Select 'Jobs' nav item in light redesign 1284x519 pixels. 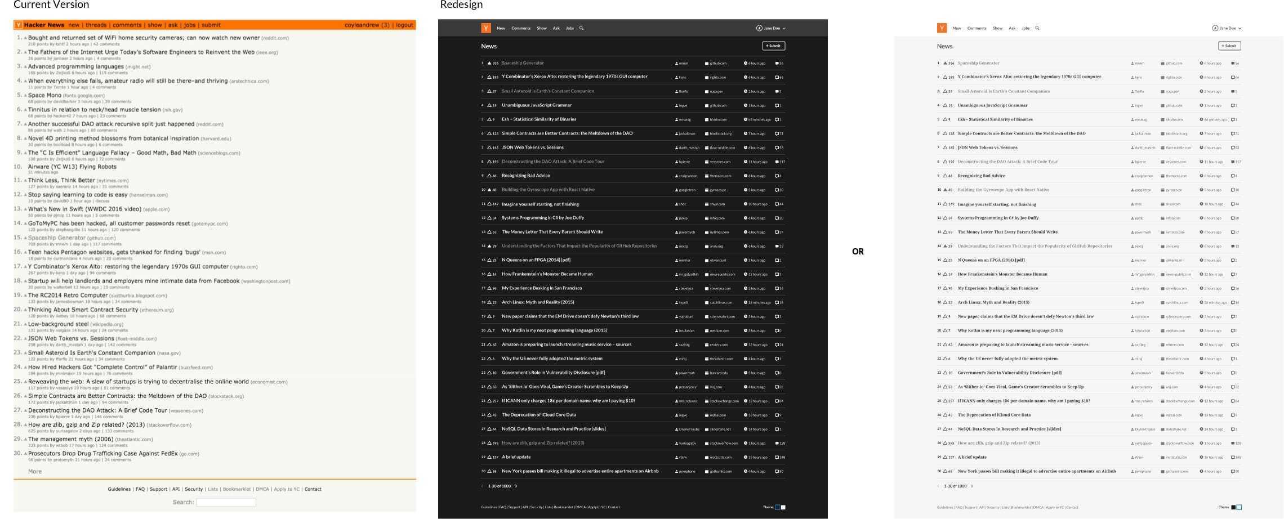pos(1026,28)
